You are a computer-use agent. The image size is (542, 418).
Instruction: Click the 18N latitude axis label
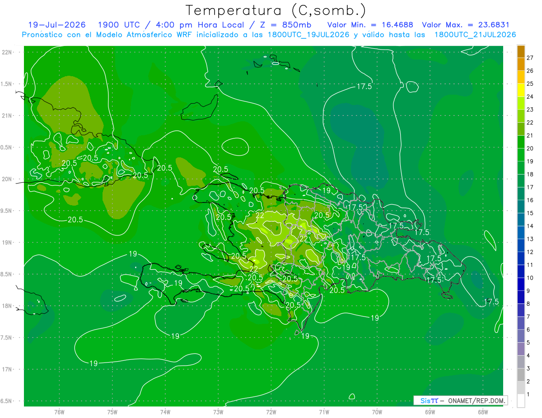(x=6, y=306)
